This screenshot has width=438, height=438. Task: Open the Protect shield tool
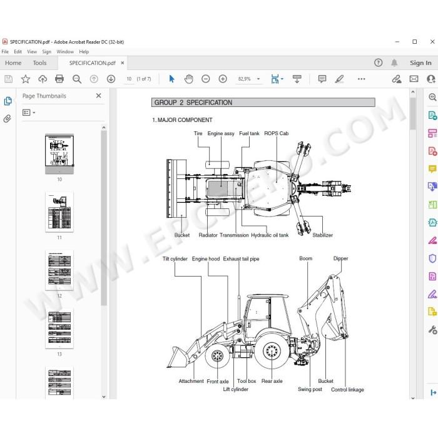(x=432, y=258)
